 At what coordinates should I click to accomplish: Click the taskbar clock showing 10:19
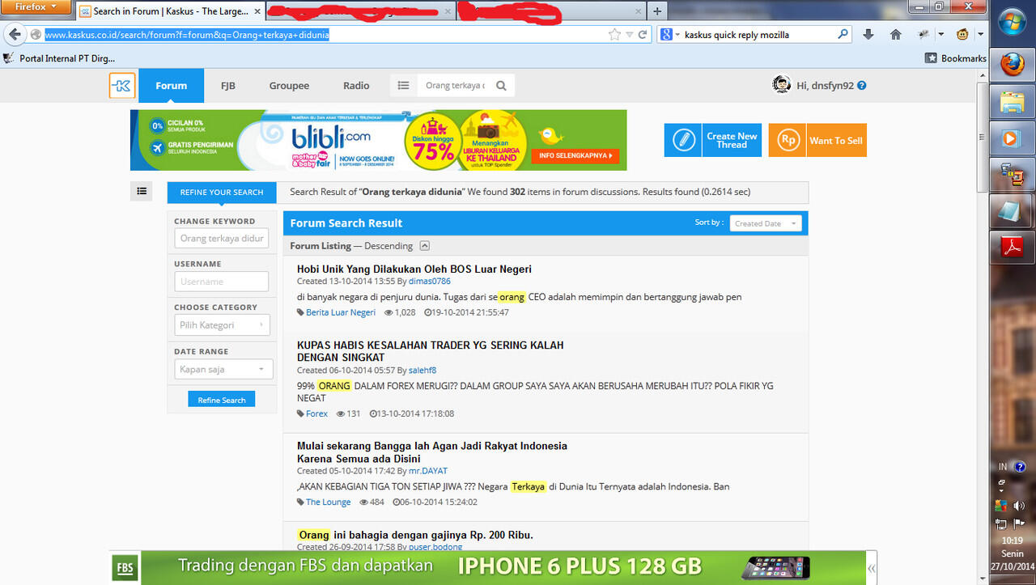point(1012,541)
